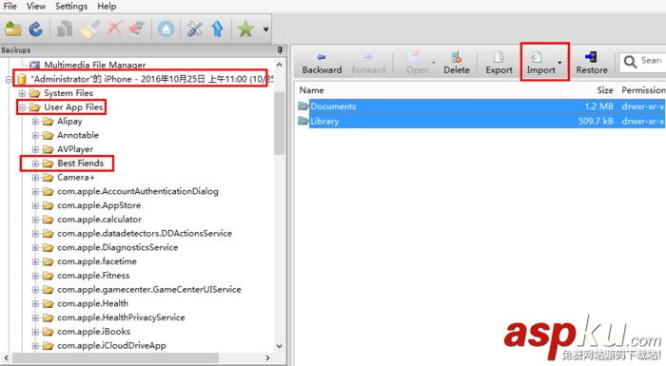Collapse the Administrator iPhone backup node

click(x=9, y=79)
